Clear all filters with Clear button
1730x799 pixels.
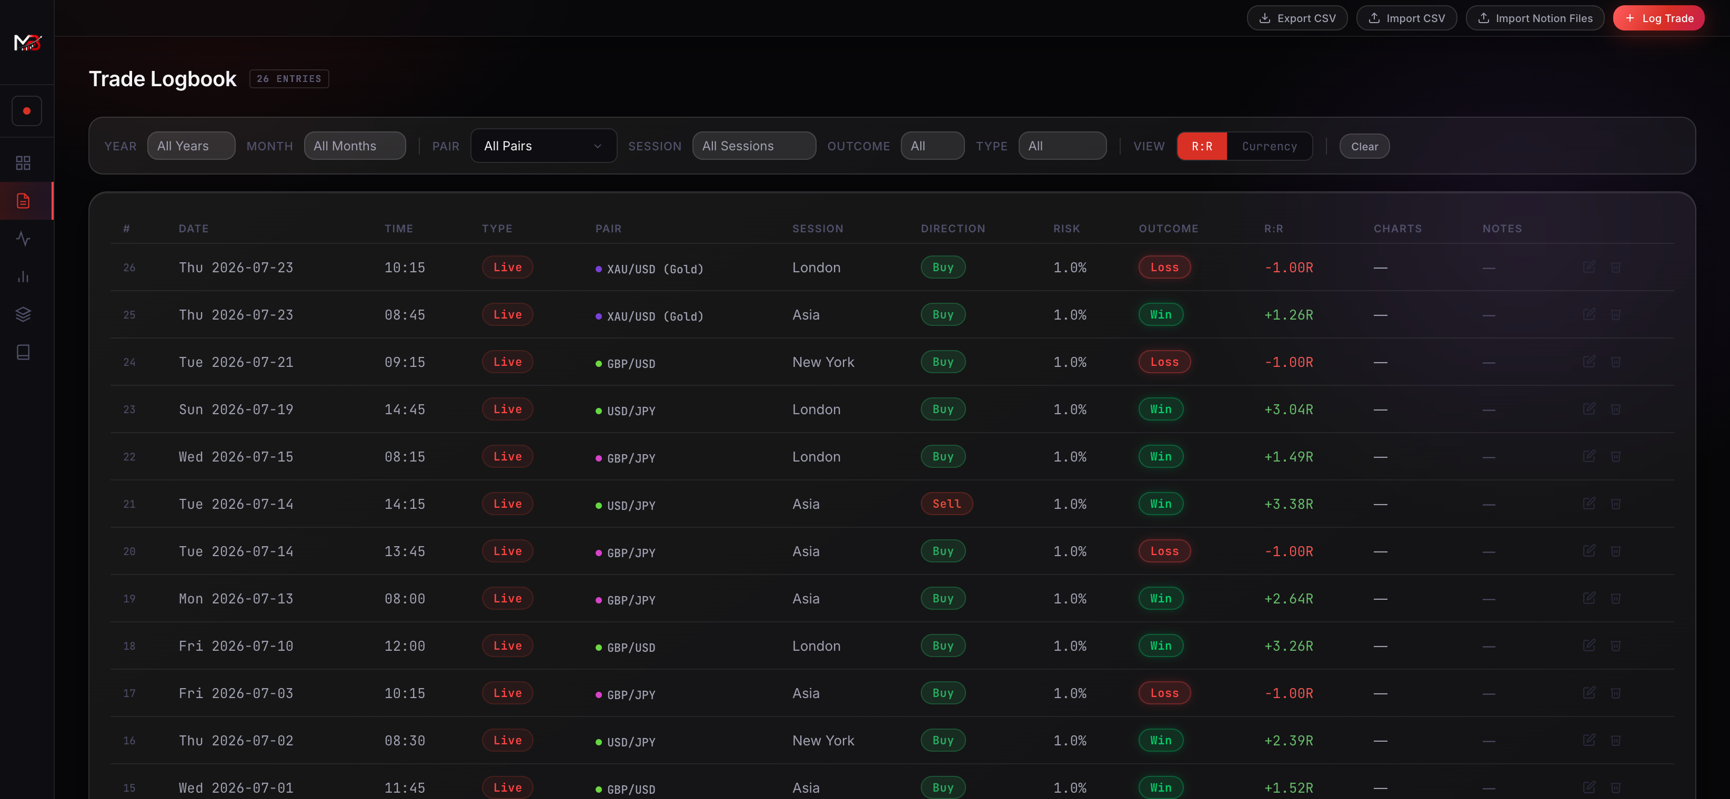coord(1364,146)
